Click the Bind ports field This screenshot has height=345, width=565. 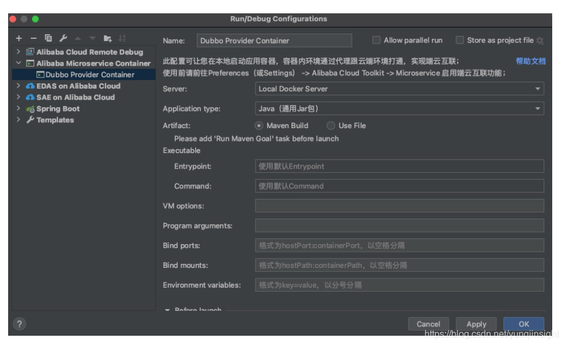400,245
